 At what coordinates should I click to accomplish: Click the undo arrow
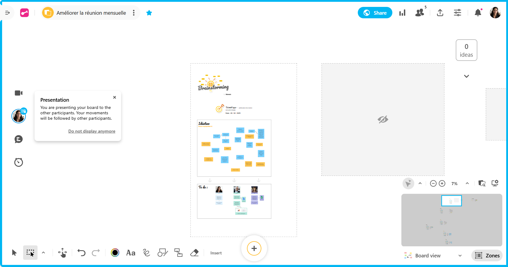(x=81, y=253)
